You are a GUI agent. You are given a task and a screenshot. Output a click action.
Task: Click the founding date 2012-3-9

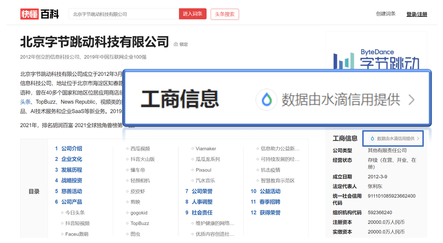pyautogui.click(x=377, y=177)
